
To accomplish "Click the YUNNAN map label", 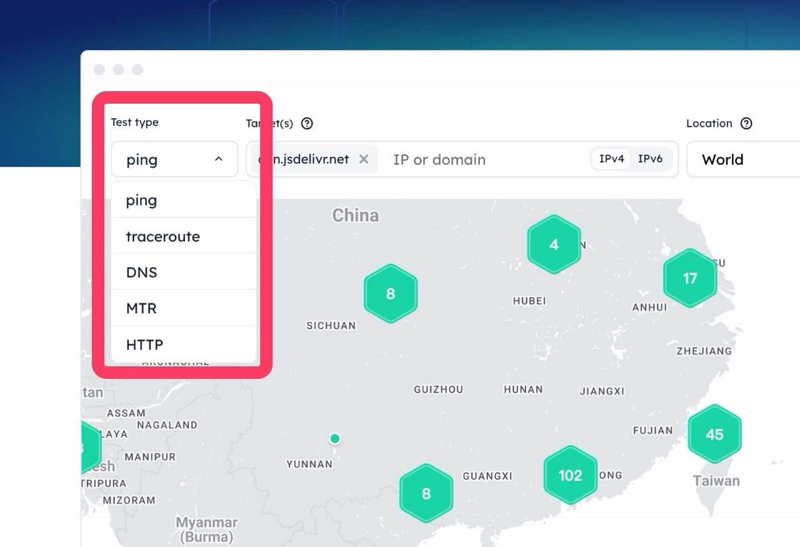I will (309, 464).
